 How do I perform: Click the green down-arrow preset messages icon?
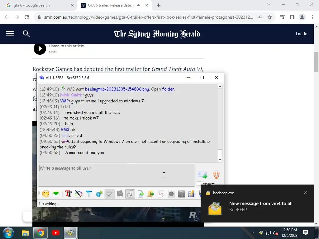tap(56, 194)
